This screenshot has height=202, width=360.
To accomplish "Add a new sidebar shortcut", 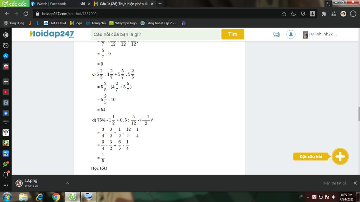I will coord(6,81).
